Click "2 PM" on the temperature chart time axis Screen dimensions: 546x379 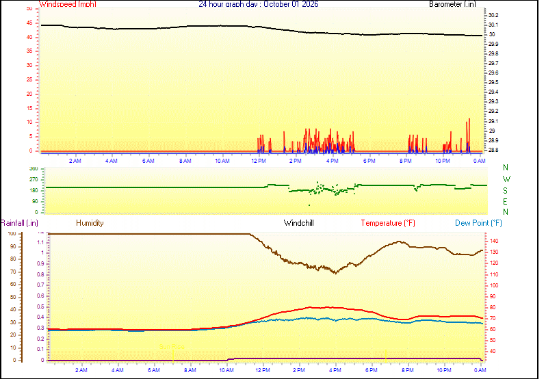coord(299,370)
